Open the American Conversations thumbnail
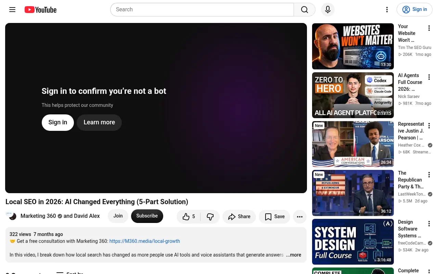Image resolution: width=438 pixels, height=274 pixels. point(353,144)
